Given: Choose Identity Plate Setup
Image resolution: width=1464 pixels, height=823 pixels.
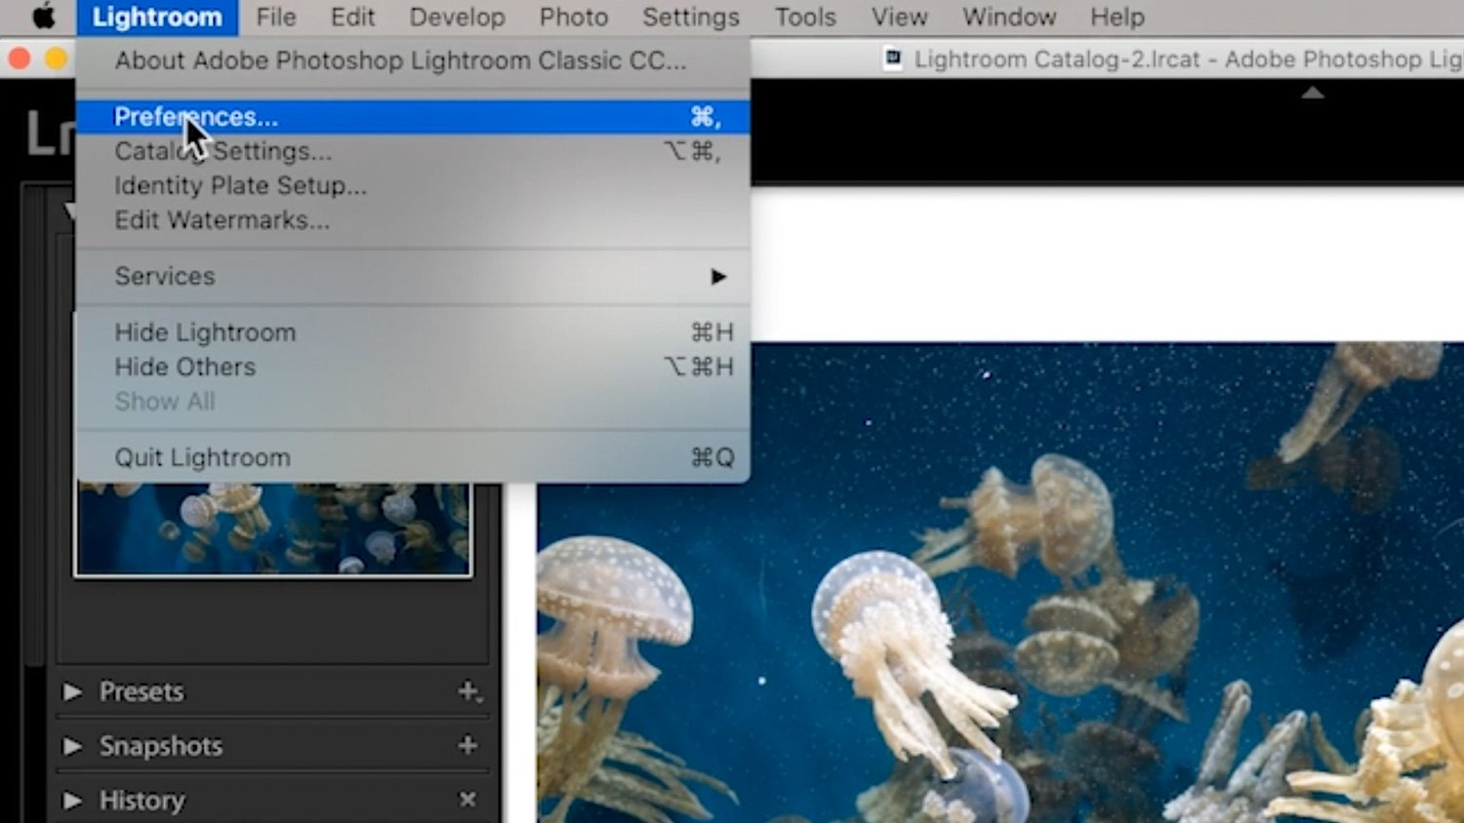Looking at the screenshot, I should point(239,185).
